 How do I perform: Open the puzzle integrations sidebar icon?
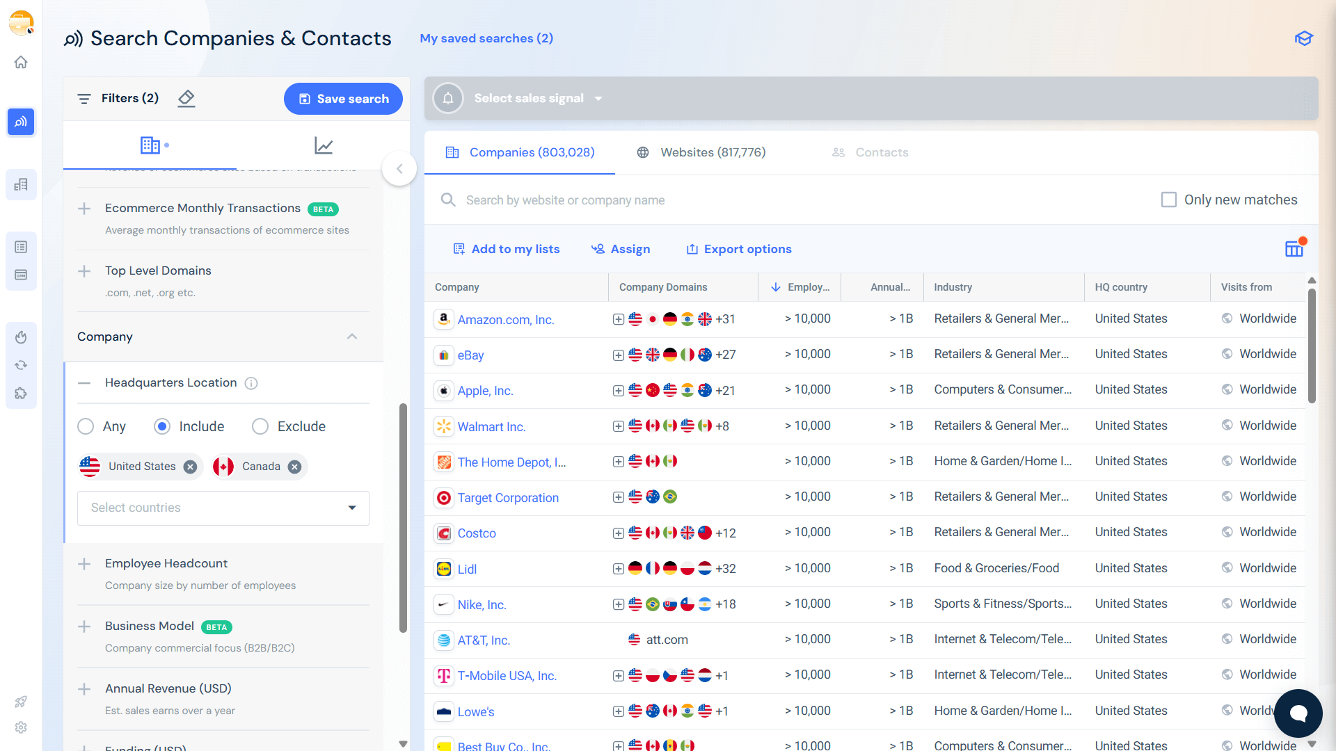pos(21,393)
